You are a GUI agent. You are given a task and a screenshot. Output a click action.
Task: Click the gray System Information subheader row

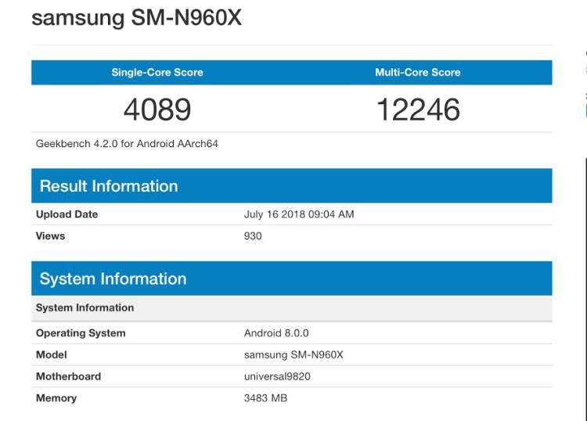(x=292, y=308)
